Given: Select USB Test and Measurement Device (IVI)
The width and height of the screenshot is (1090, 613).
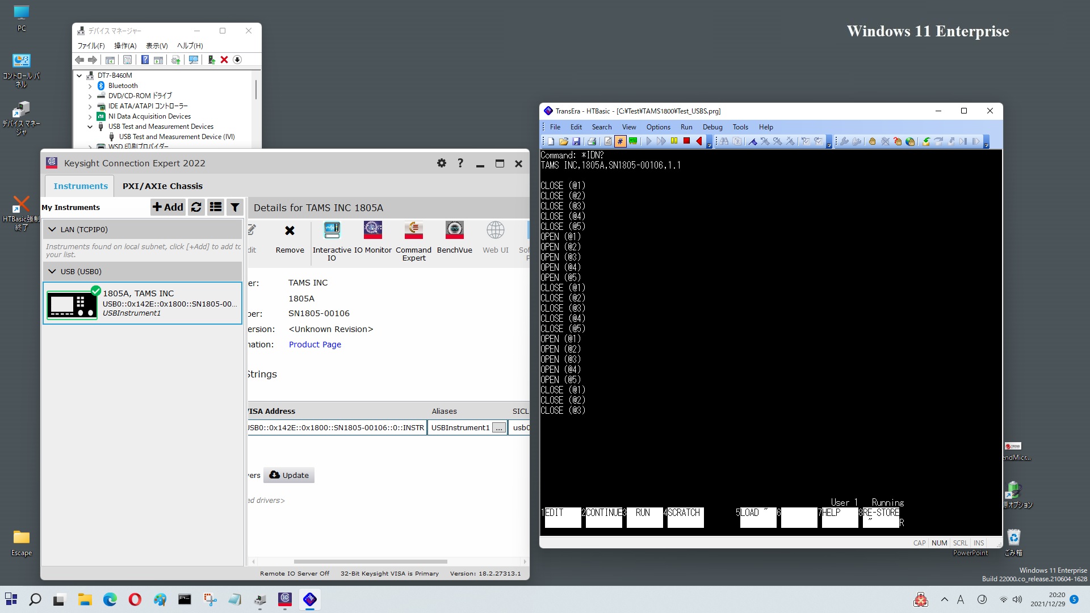Looking at the screenshot, I should tap(177, 137).
